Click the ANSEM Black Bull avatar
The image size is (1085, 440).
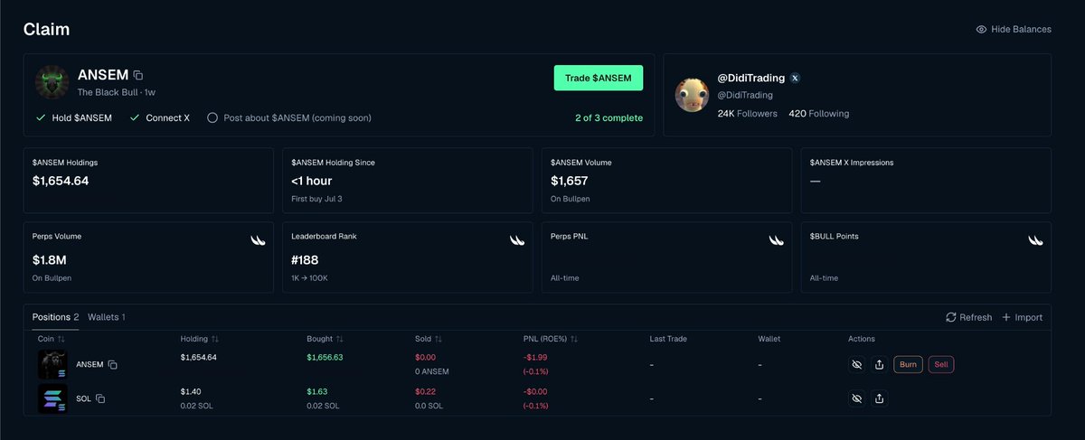[52, 82]
